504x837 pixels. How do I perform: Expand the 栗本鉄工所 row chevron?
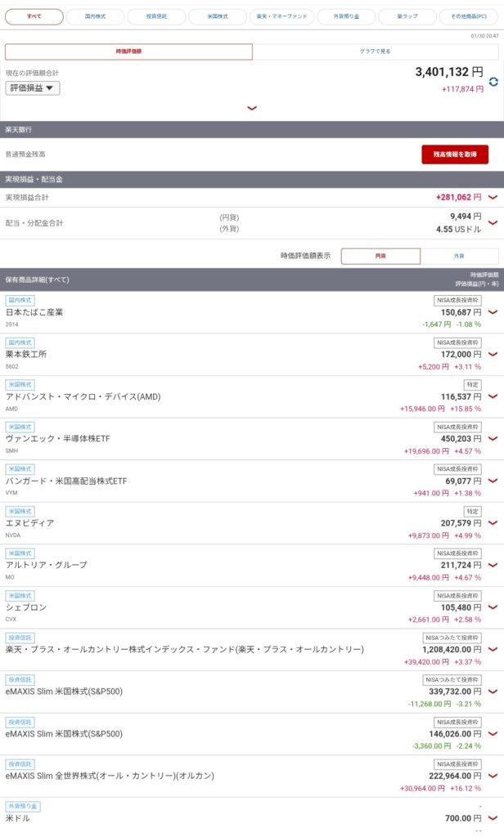click(x=493, y=354)
